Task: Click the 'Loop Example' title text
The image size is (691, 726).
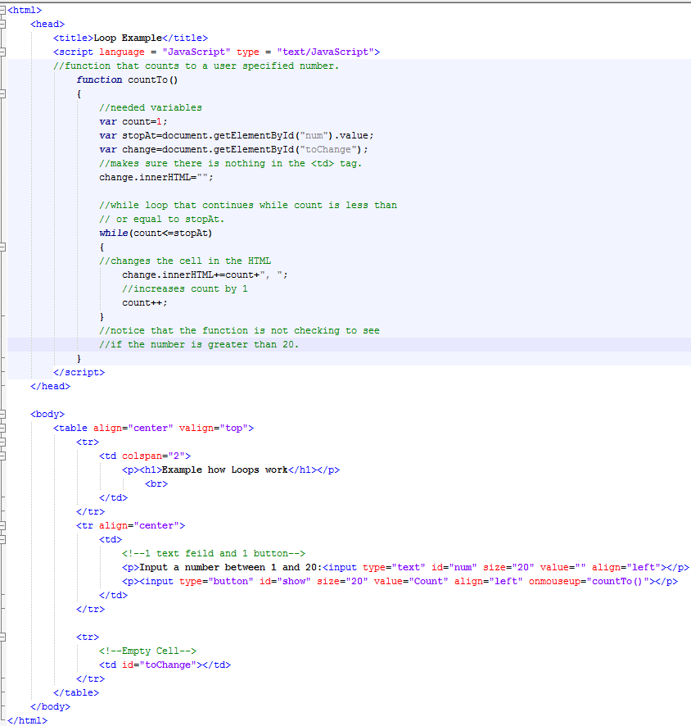Action: 128,38
